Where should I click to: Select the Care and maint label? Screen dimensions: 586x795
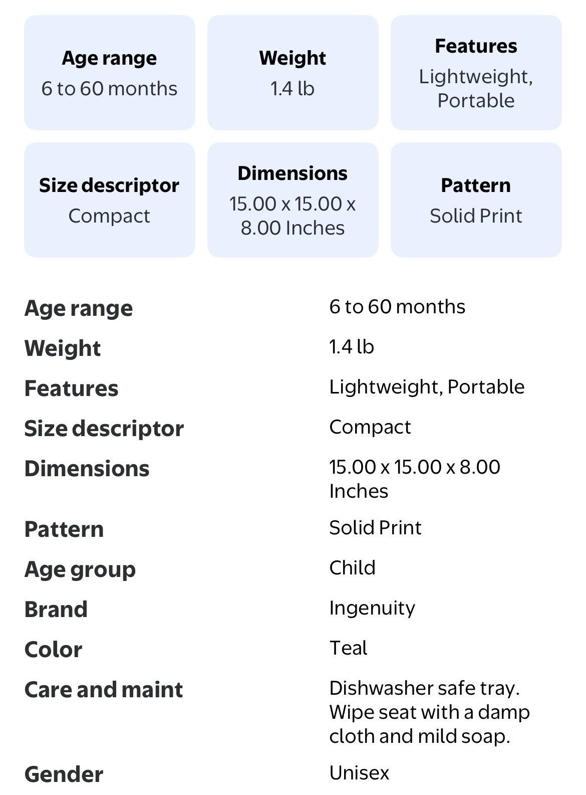(104, 690)
